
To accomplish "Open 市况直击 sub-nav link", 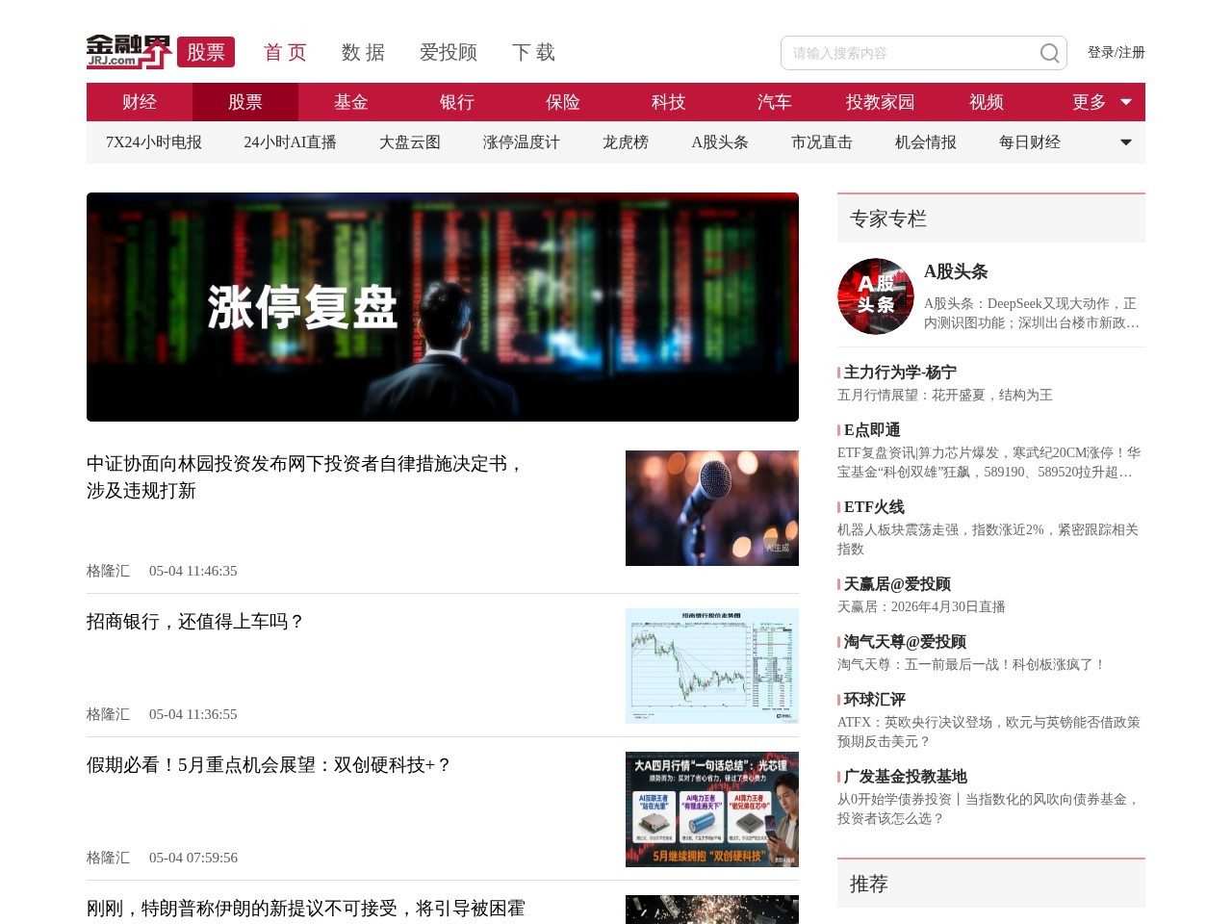I will 822,142.
